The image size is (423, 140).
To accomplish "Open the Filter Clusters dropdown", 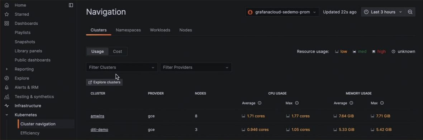I will [122, 67].
